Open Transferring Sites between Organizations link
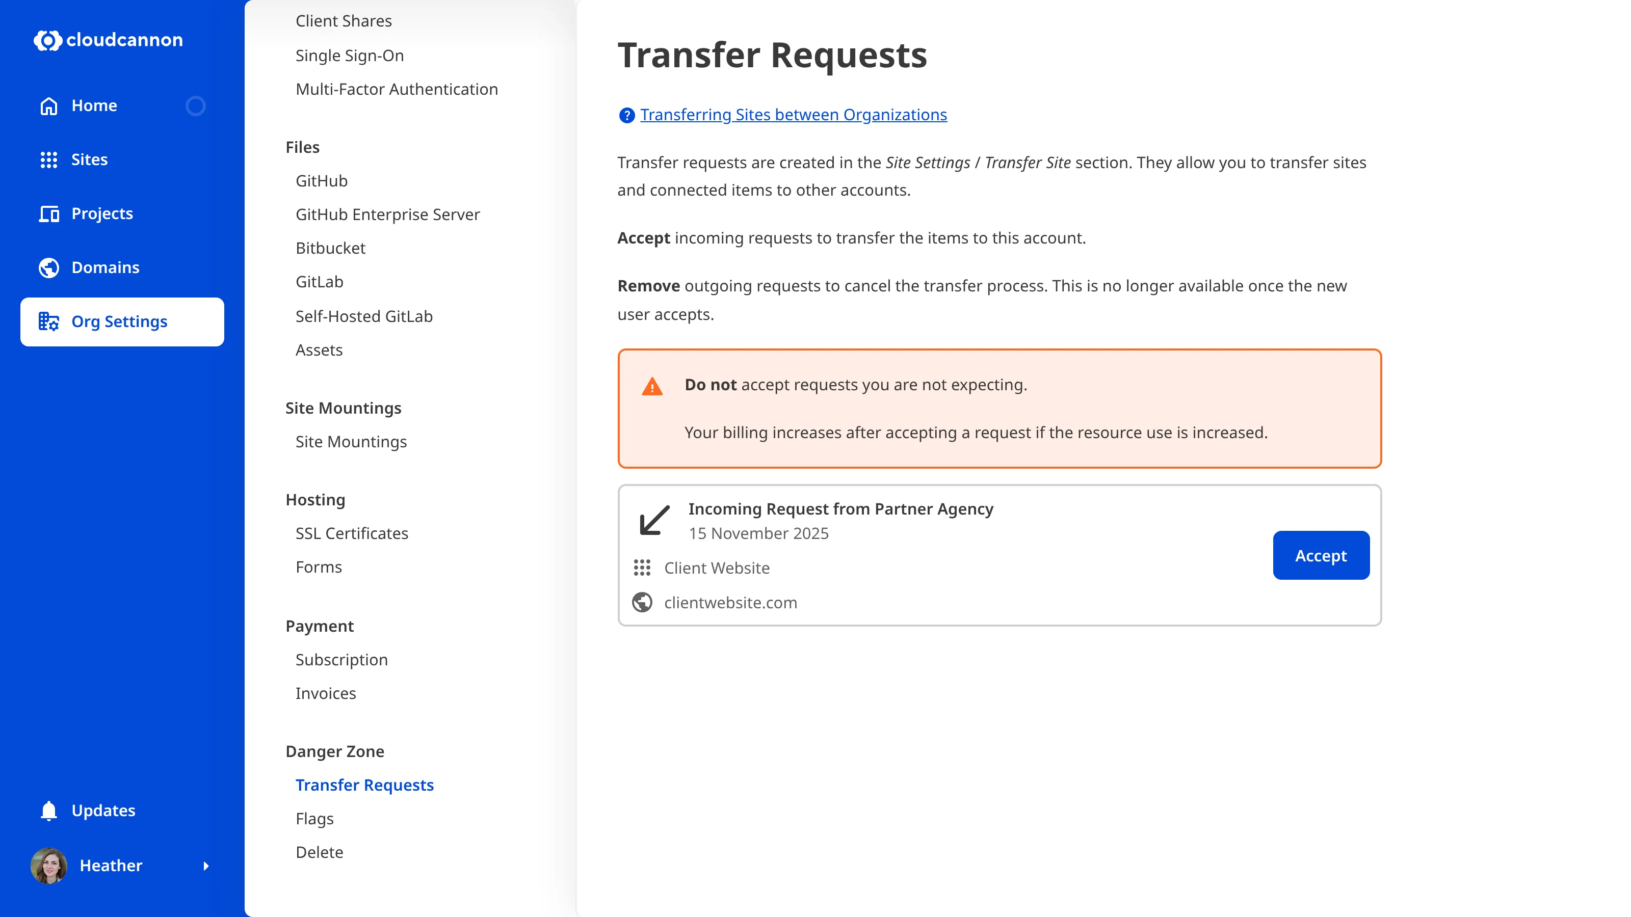This screenshot has width=1631, height=917. pyautogui.click(x=793, y=115)
